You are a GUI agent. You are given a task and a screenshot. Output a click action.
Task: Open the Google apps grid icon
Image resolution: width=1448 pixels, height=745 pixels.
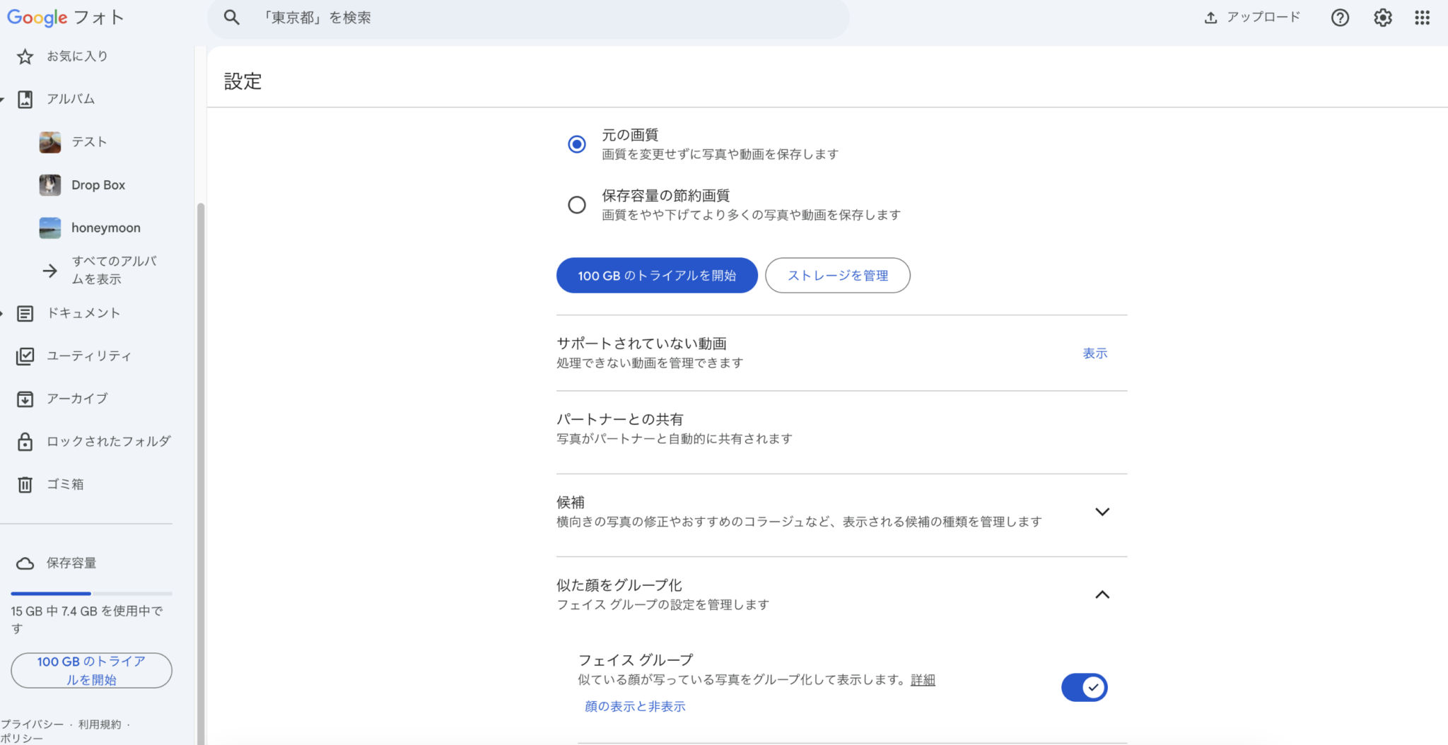(x=1422, y=18)
